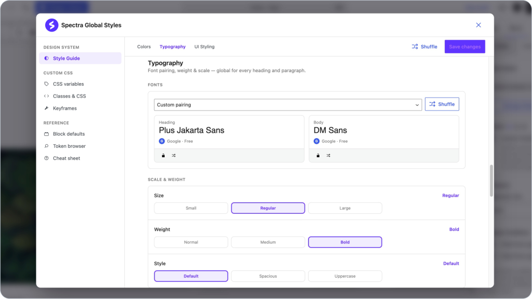The image size is (532, 299).
Task: Switch to the Colors tab
Action: [x=144, y=47]
